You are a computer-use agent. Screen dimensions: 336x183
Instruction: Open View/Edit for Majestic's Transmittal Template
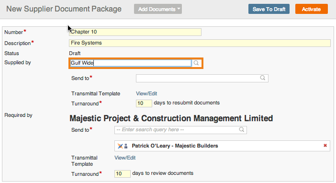[125, 158]
